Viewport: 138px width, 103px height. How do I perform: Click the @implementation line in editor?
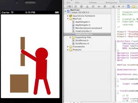[127, 70]
